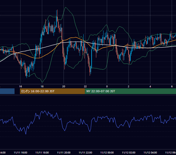Click the 11/12 02:00 date label
Image resolution: width=176 pixels, height=155 pixels.
(129, 153)
